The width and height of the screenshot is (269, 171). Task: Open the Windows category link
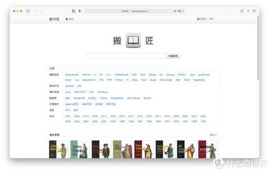click(103, 92)
